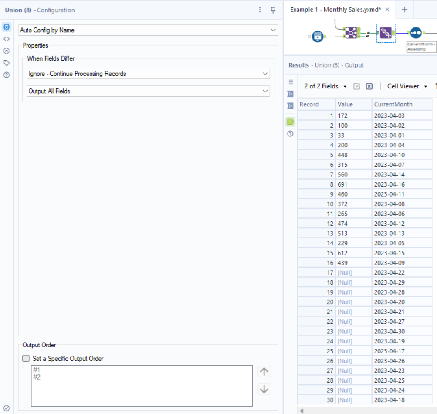Select the green Output anchor in Results panel
The height and width of the screenshot is (414, 437).
290,122
